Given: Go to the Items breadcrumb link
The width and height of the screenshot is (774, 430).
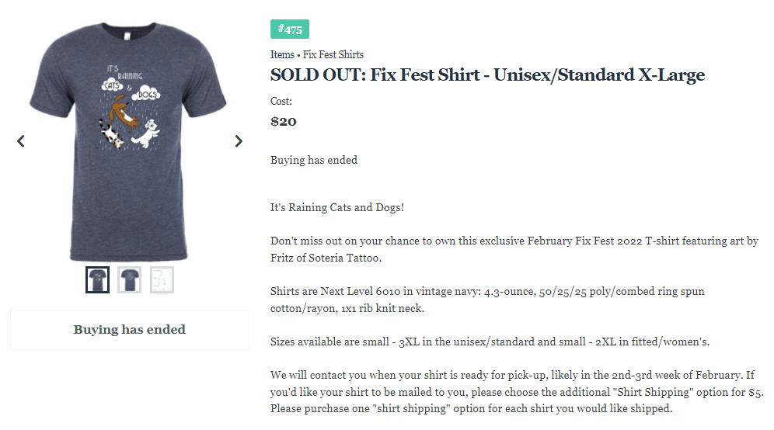Looking at the screenshot, I should [282, 55].
